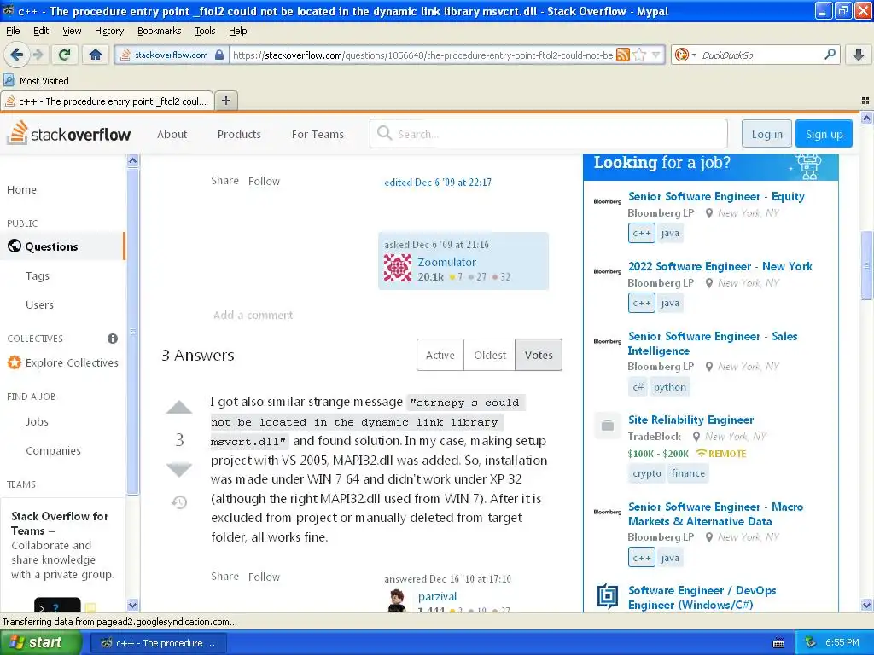Screen dimensions: 874x655
Task: Select the Mypal taskbar window button
Action: tap(158, 643)
